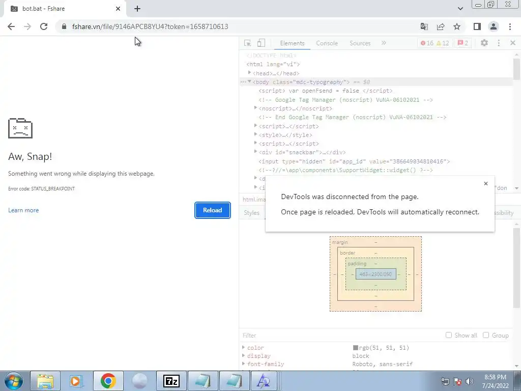Expand the style element node

tap(255, 134)
